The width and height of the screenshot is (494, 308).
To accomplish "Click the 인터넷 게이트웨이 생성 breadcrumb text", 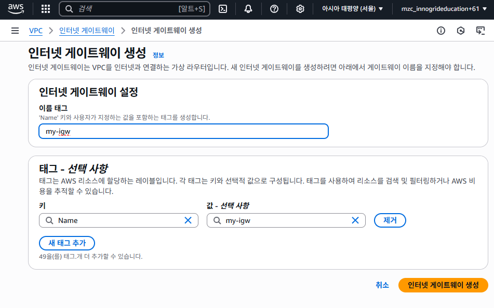I will pyautogui.click(x=166, y=31).
